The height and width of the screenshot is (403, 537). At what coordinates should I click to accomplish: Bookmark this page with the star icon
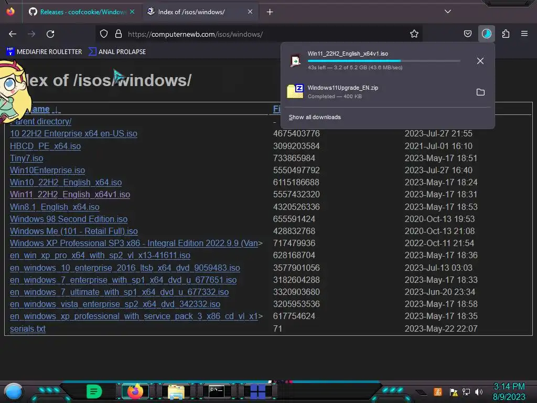point(414,34)
